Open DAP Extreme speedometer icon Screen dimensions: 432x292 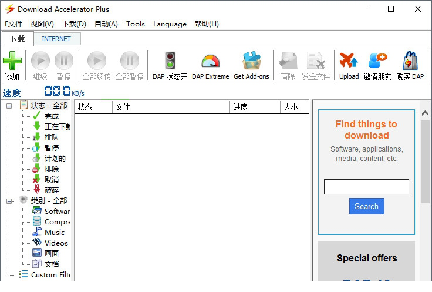(211, 61)
